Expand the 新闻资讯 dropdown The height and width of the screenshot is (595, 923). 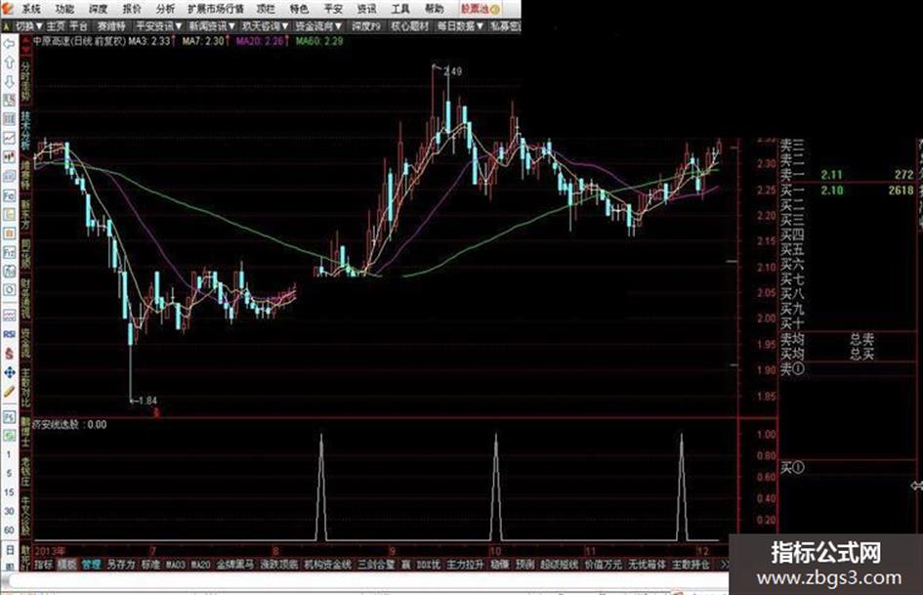(212, 26)
